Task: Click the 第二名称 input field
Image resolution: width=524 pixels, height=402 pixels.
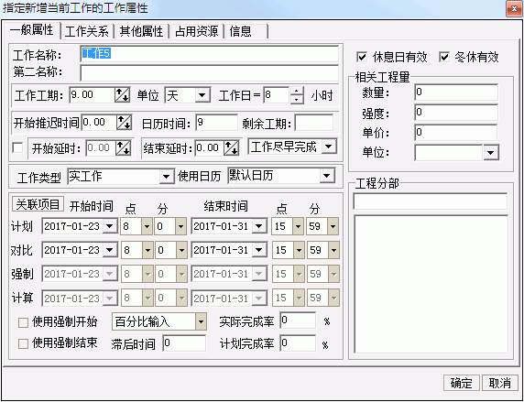Action: [x=210, y=73]
